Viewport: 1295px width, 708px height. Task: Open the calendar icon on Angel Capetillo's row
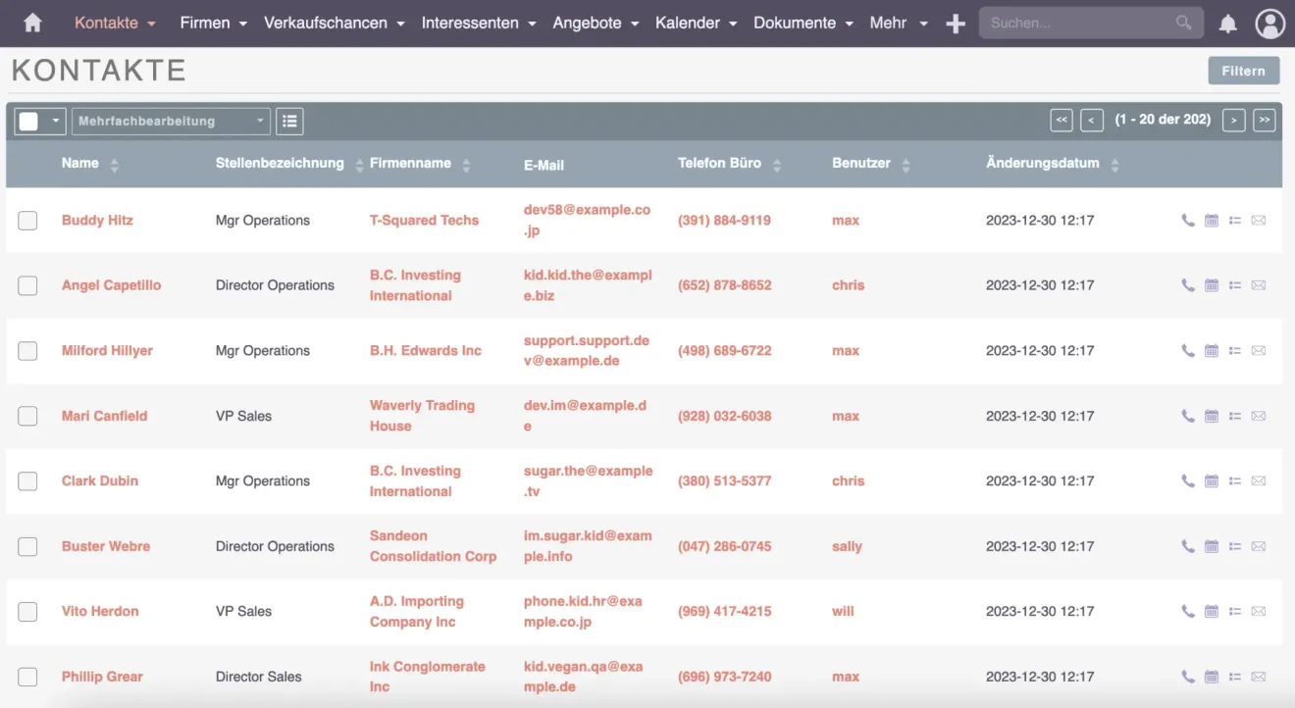pos(1211,284)
